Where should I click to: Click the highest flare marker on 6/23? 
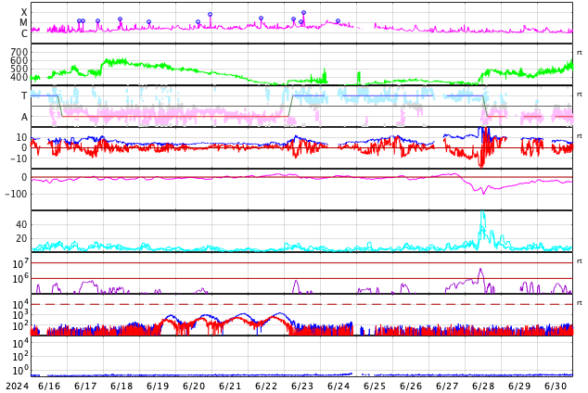pos(304,13)
